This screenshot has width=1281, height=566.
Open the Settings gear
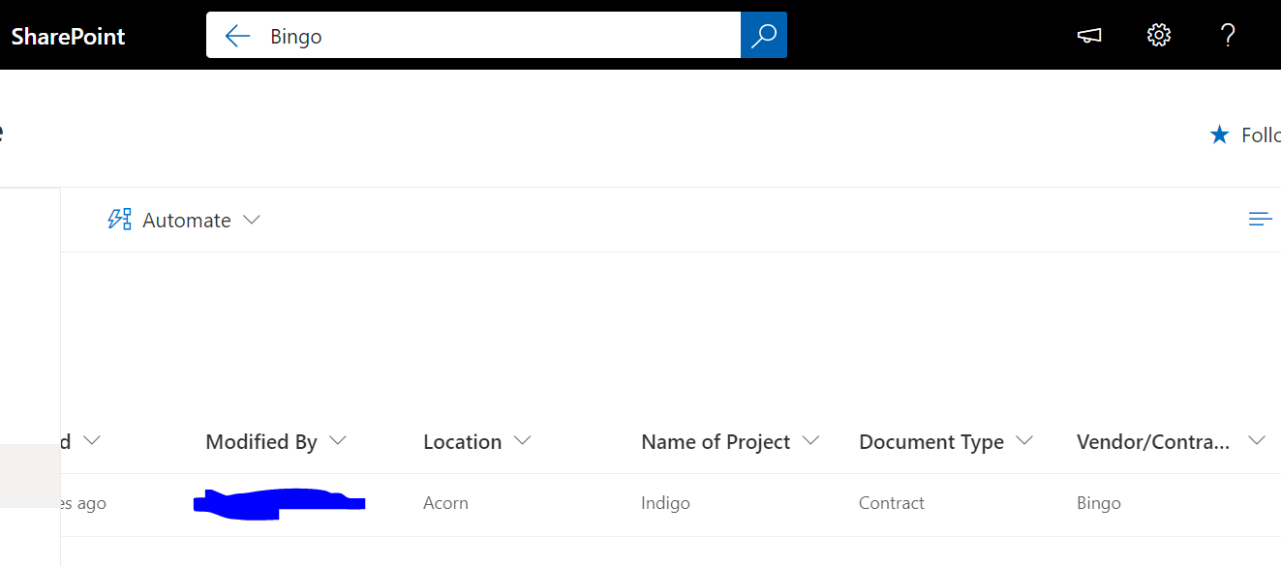point(1158,36)
